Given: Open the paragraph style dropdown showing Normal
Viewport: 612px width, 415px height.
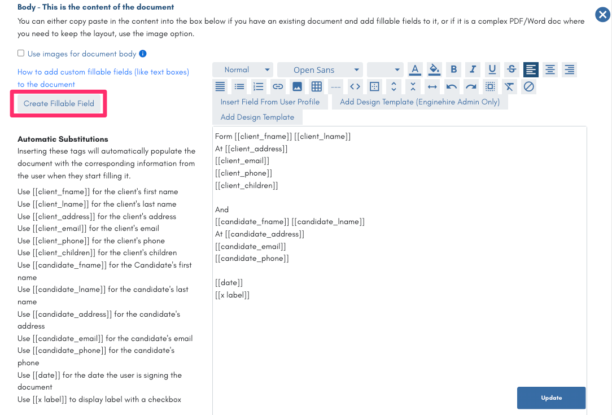Looking at the screenshot, I should (x=243, y=69).
